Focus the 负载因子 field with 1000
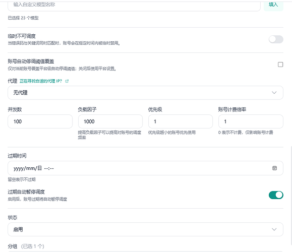 [x=110, y=121]
